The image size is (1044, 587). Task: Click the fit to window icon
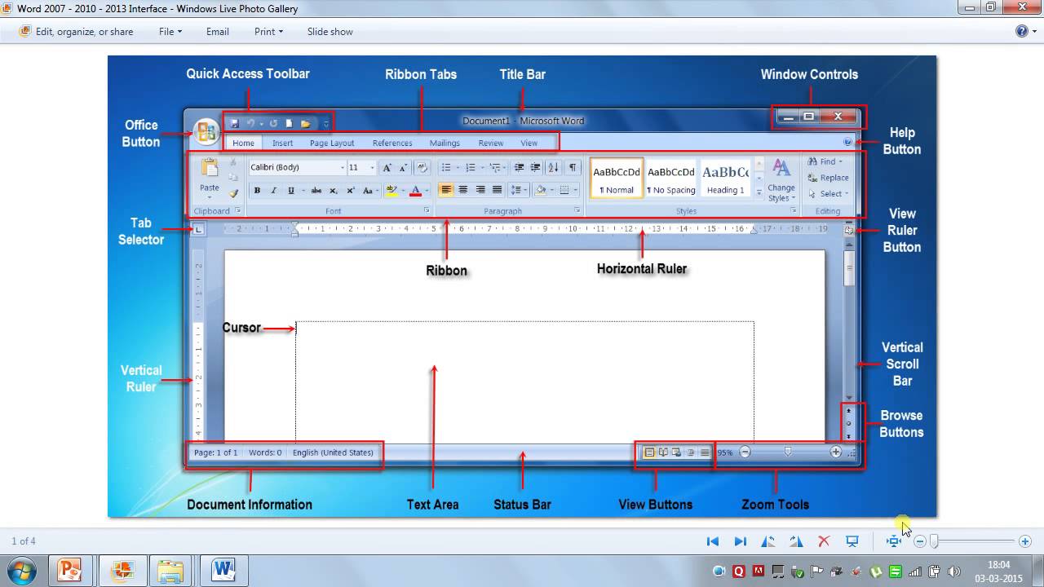[x=894, y=541]
